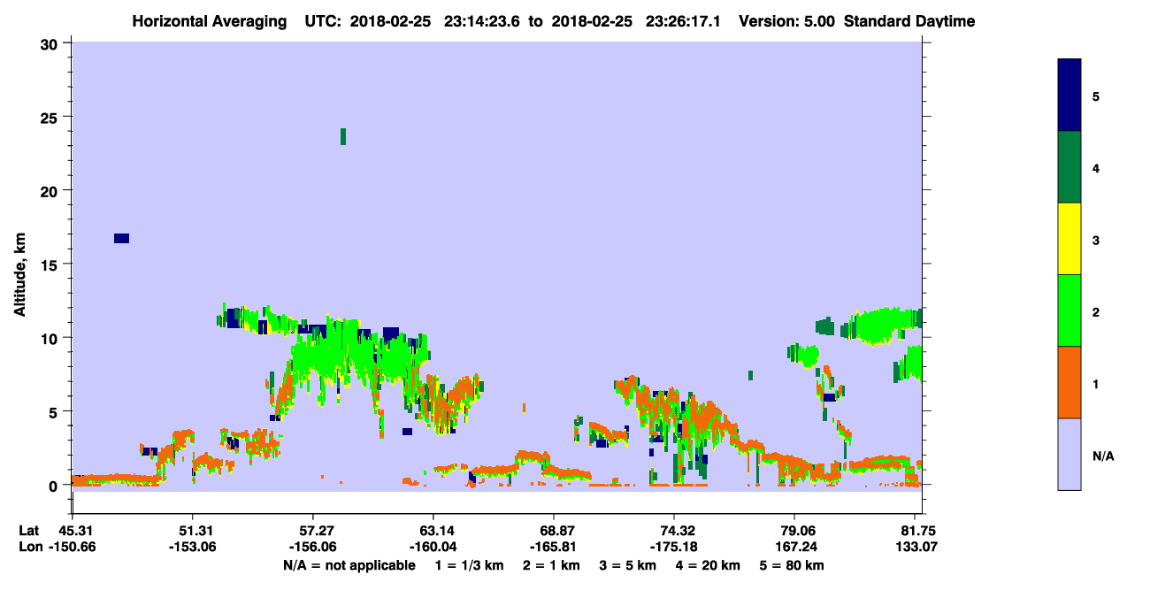Click the longitude value -165.81

coord(554,547)
